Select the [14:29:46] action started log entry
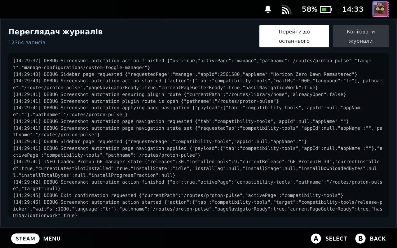The height and width of the screenshot is (248, 397). [x=198, y=209]
